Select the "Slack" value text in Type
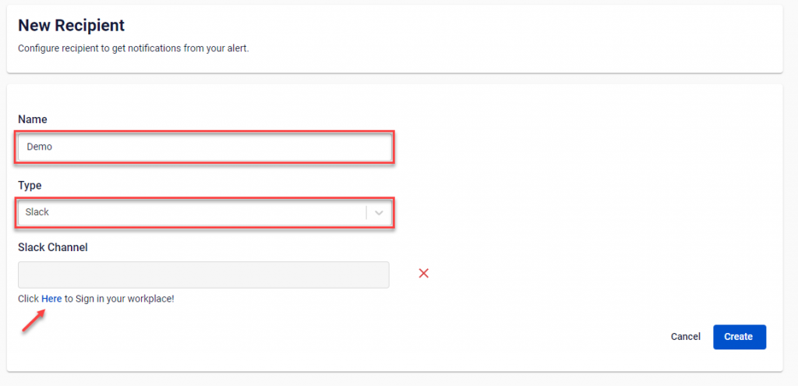The width and height of the screenshot is (798, 386). click(37, 212)
